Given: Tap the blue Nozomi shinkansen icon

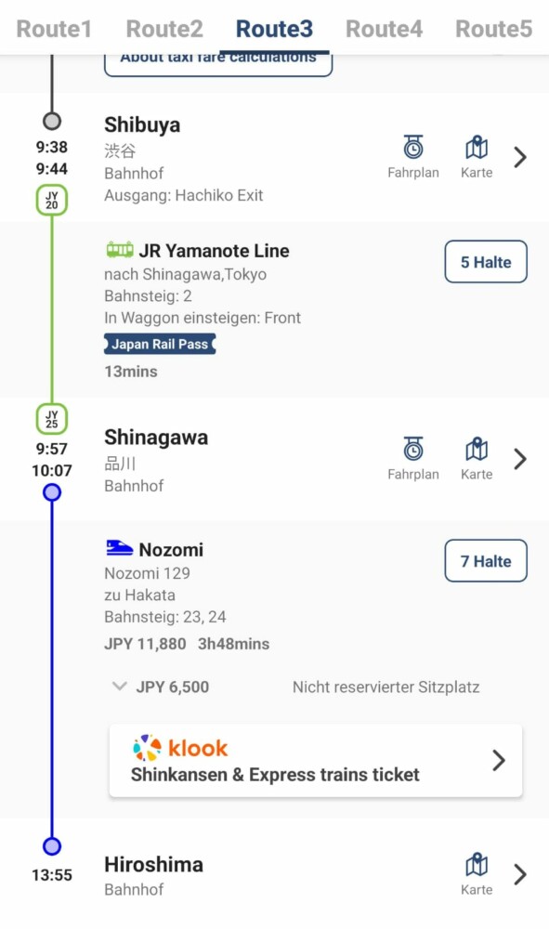Looking at the screenshot, I should coord(119,548).
